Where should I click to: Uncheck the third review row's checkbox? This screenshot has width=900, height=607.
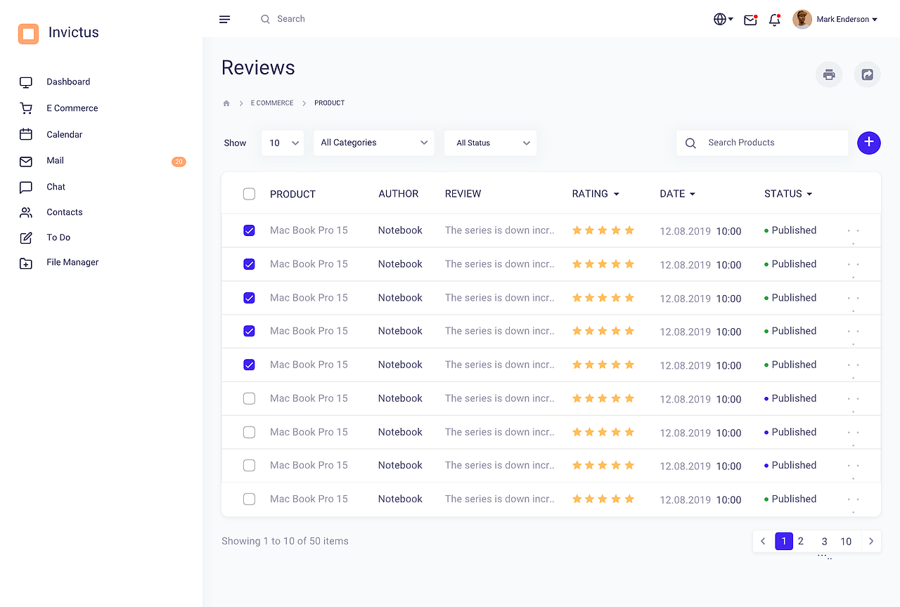(249, 298)
